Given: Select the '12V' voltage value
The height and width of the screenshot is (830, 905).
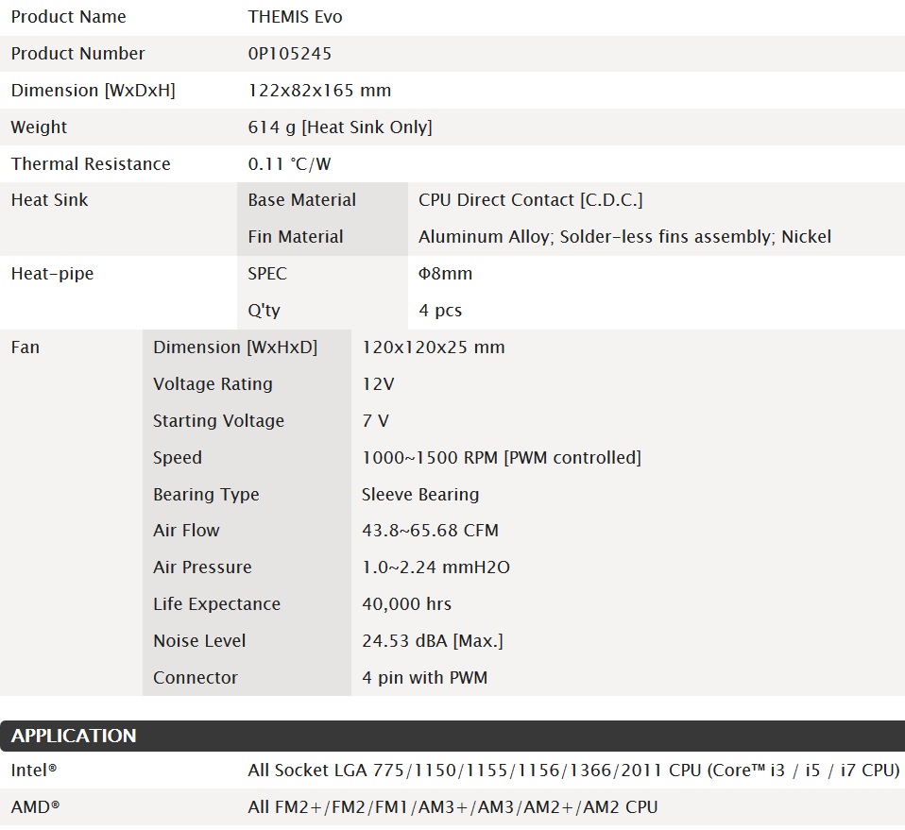Looking at the screenshot, I should 378,384.
